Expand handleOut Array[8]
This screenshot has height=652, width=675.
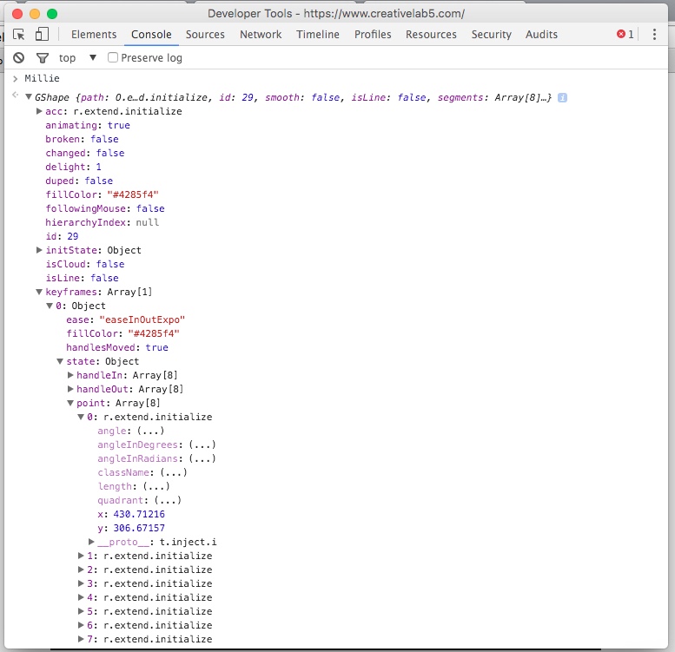pos(70,389)
